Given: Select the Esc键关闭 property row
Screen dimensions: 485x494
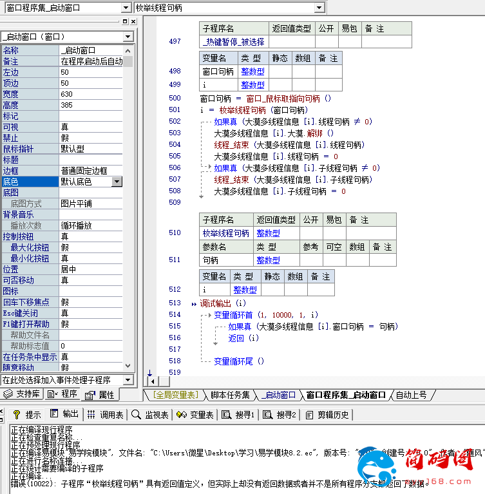Looking at the screenshot, I should tap(62, 313).
